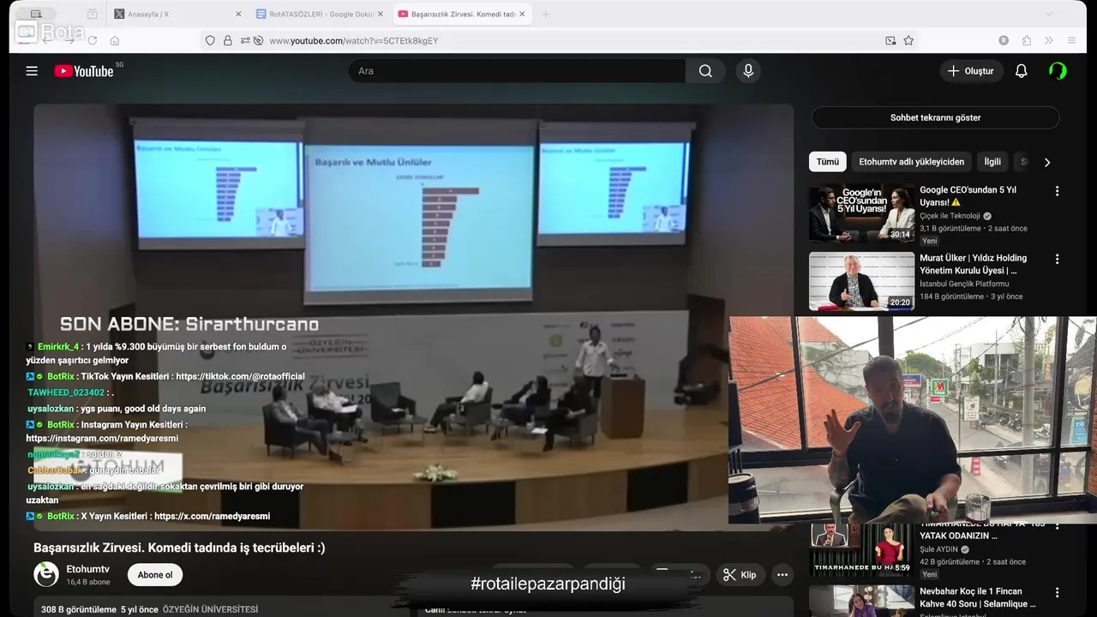Open the Çiçek ile Teknoloji channel link
The width and height of the screenshot is (1097, 617).
950,216
